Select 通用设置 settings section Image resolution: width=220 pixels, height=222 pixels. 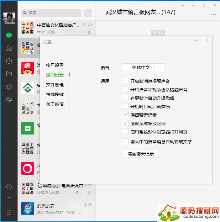tap(55, 75)
